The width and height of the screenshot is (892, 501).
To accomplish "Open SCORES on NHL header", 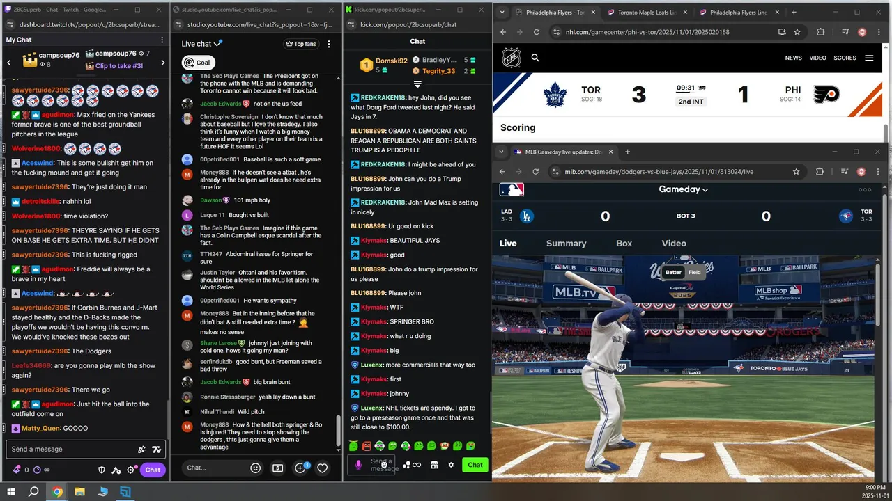I will [x=845, y=58].
